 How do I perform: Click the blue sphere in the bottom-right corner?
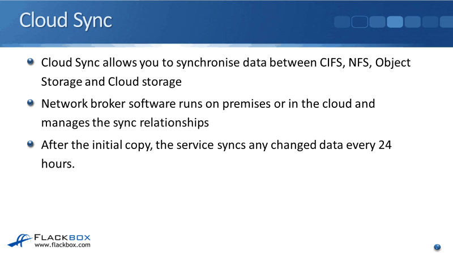pos(437,247)
